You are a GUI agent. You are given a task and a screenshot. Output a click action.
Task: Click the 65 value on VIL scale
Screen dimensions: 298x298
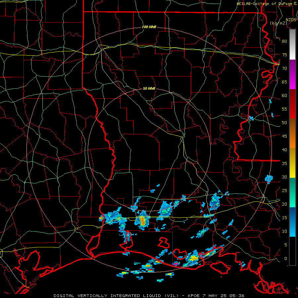[284, 82]
